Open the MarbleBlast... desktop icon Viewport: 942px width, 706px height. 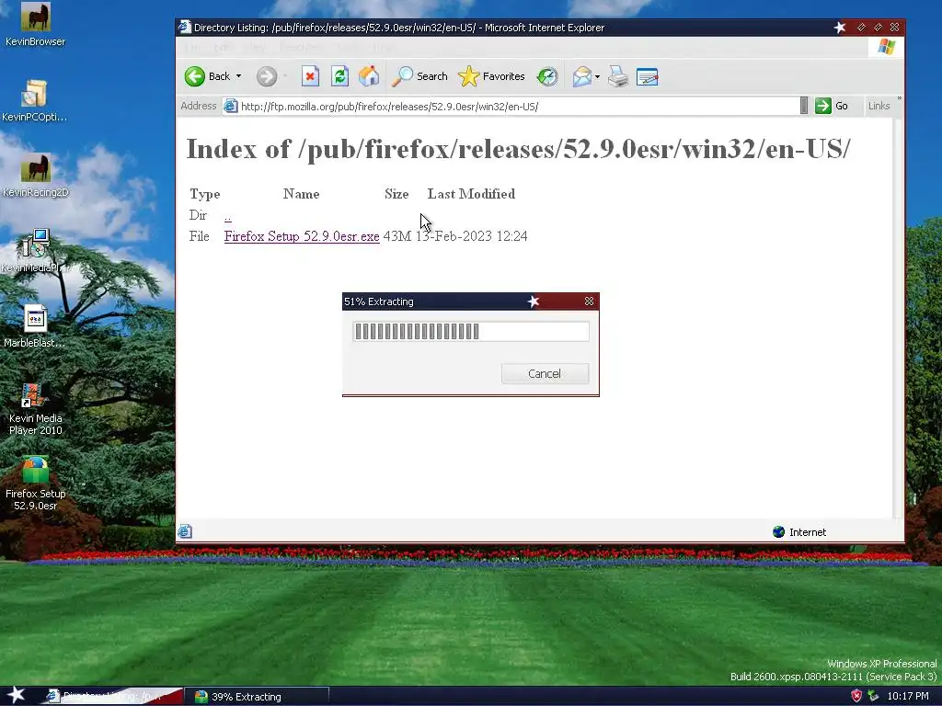(35, 326)
